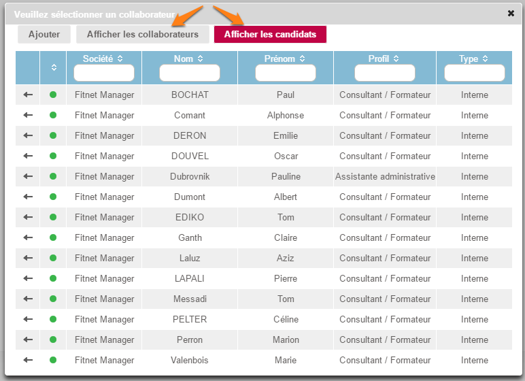Pick EDIKO Tom with the left arrow
This screenshot has width=525, height=381.
(x=28, y=217)
